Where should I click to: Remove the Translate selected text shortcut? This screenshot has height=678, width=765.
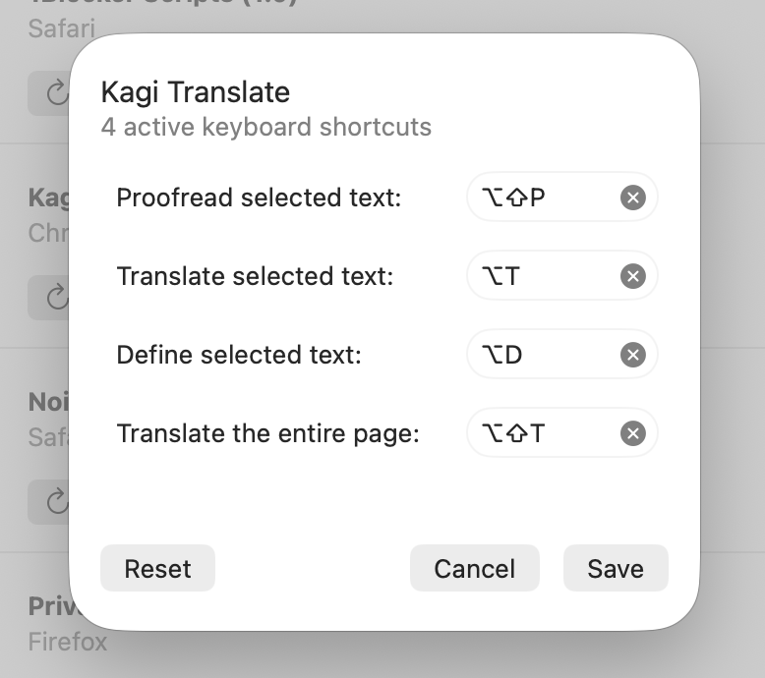633,277
